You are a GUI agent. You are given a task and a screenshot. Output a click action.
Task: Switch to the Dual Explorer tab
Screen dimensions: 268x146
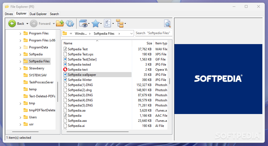tap(38, 14)
